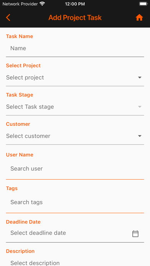Open the 'Select project' placeholder text

click(x=25, y=78)
